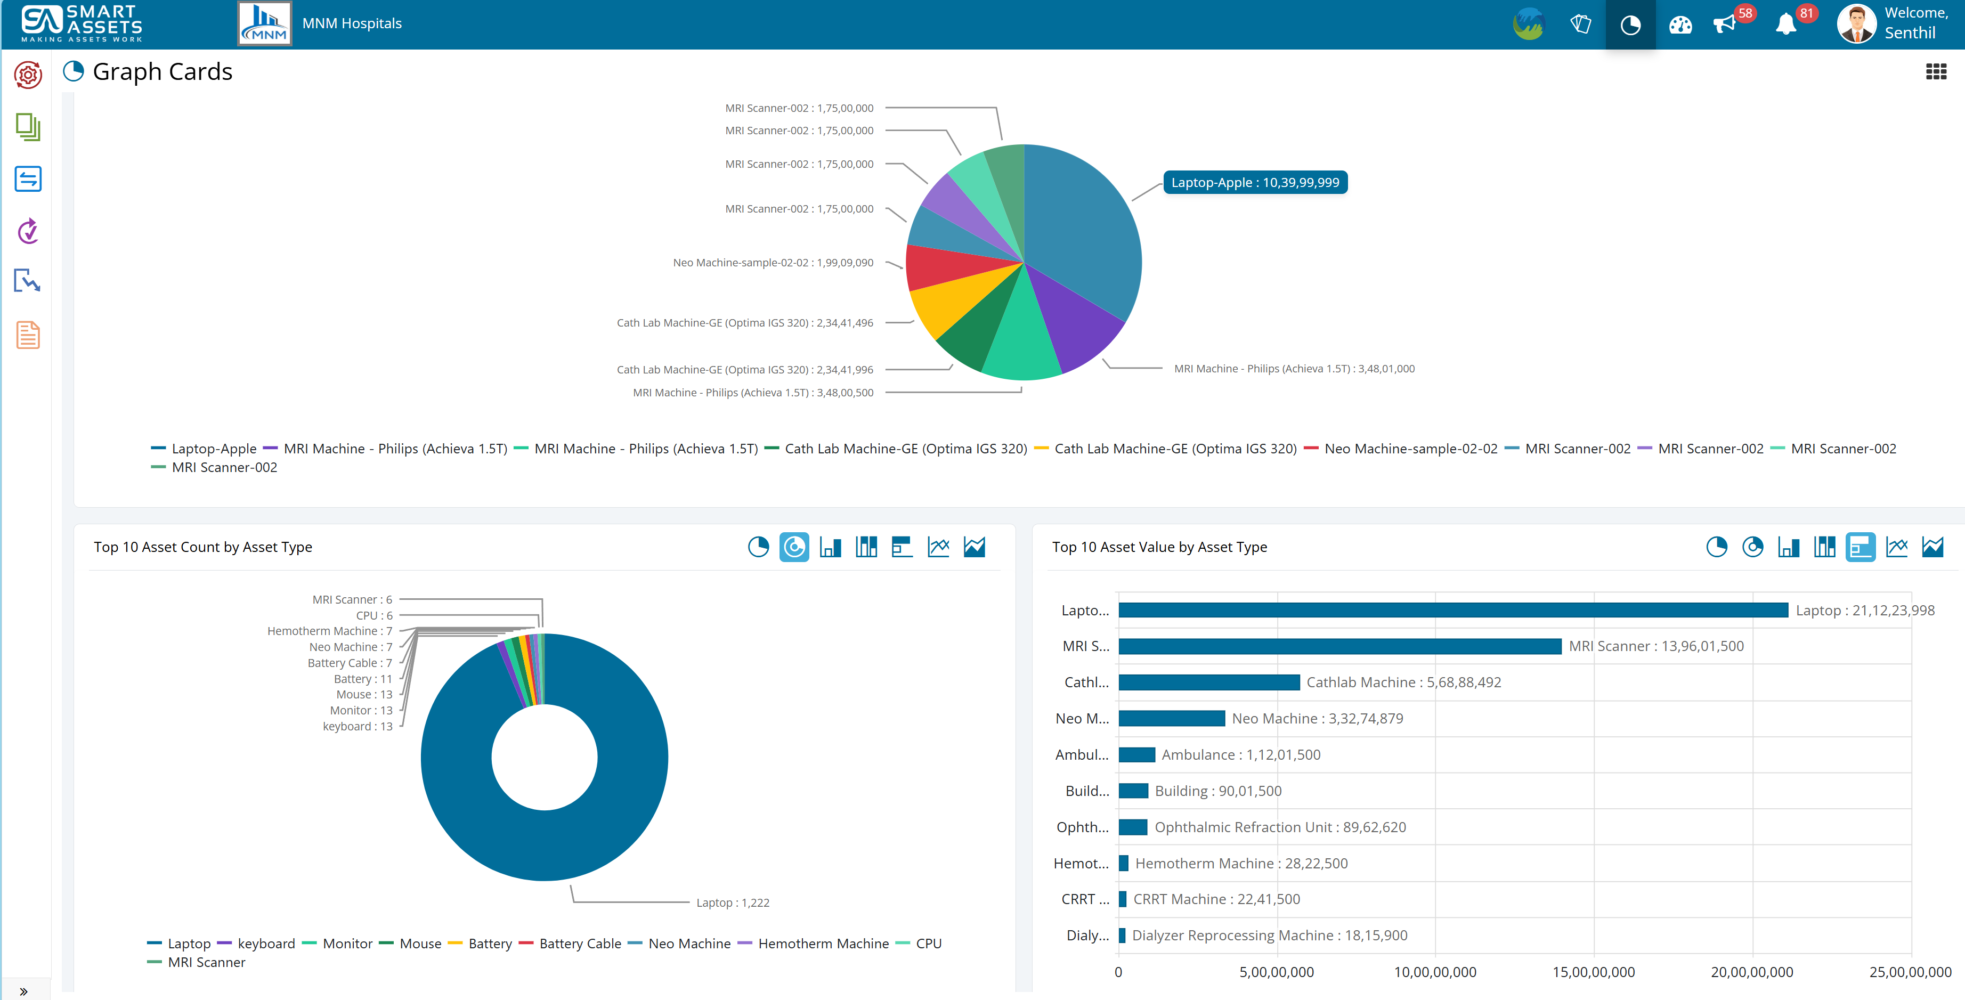1965x1000 pixels.
Task: Pick stacked column chart in Asset Count card
Action: click(866, 547)
